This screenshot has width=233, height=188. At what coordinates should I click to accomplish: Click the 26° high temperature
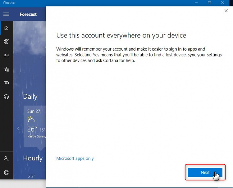[x=32, y=129]
